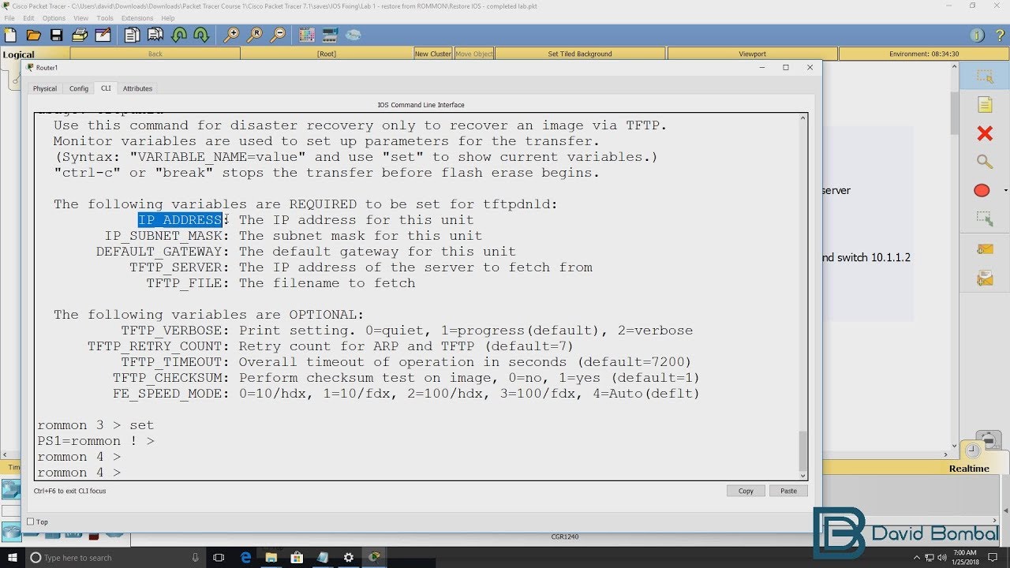Screen dimensions: 1010x568
Task: Click the Redo arrow icon
Action: pyautogui.click(x=201, y=35)
